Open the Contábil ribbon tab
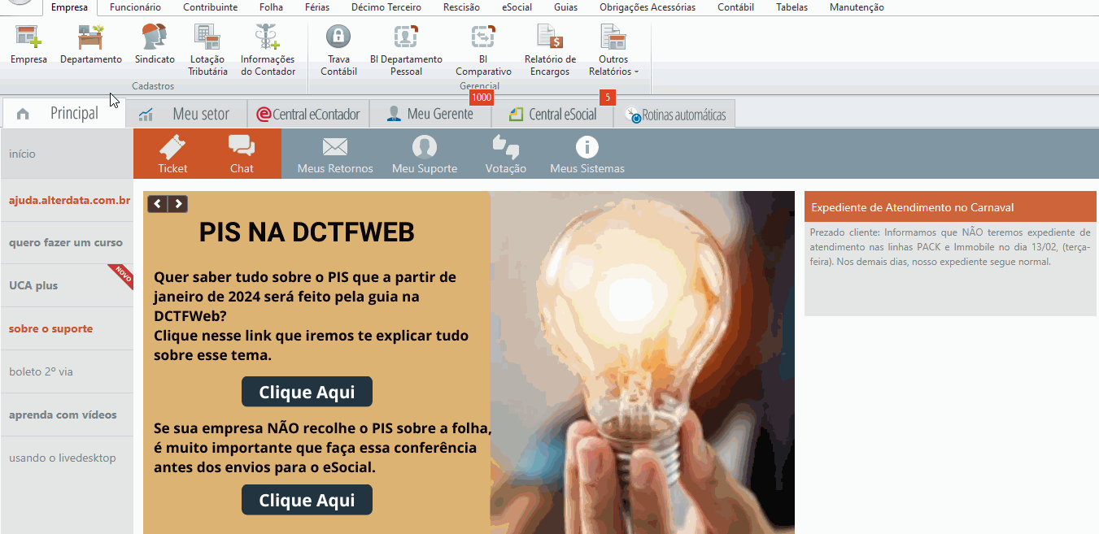Viewport: 1099px width, 534px height. pyautogui.click(x=735, y=7)
